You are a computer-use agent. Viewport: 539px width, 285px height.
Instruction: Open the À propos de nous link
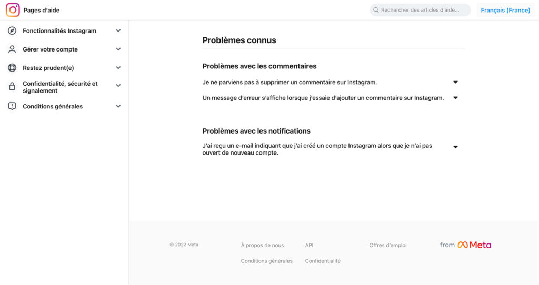coord(262,245)
